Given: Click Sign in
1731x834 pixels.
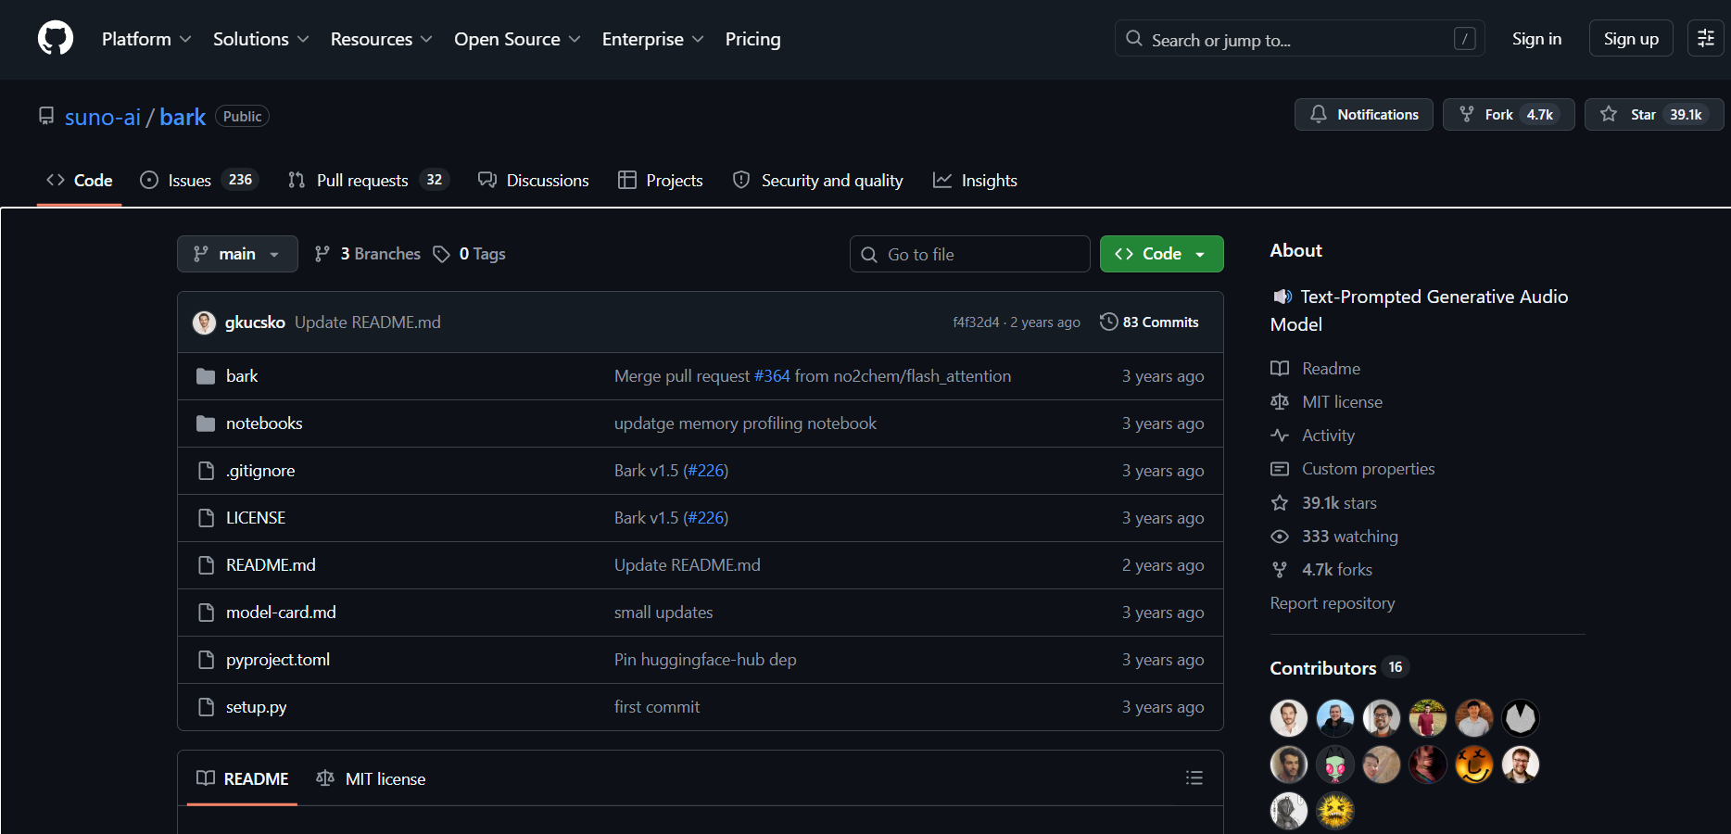Looking at the screenshot, I should (1536, 39).
